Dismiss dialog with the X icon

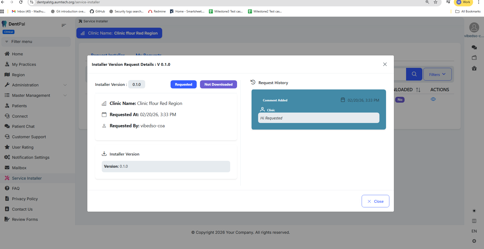click(385, 64)
